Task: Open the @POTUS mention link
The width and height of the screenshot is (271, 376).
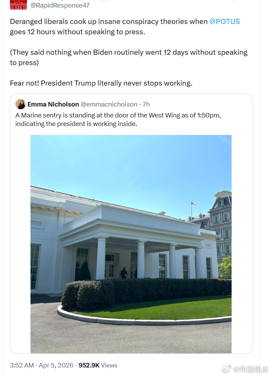Action: tap(224, 22)
